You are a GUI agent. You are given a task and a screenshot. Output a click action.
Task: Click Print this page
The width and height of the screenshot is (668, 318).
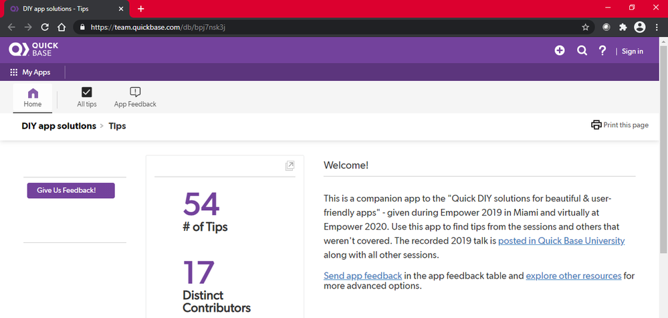click(619, 125)
